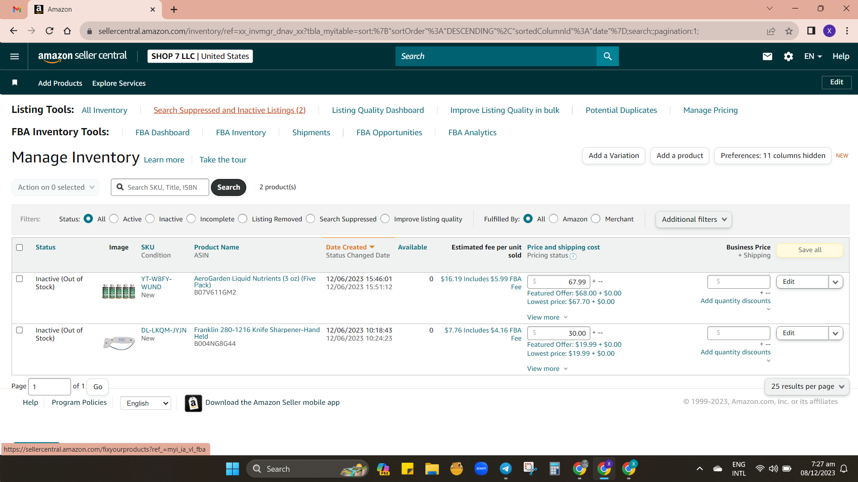The width and height of the screenshot is (858, 482).
Task: Select Fulfilled By Amazon filter
Action: 554,219
